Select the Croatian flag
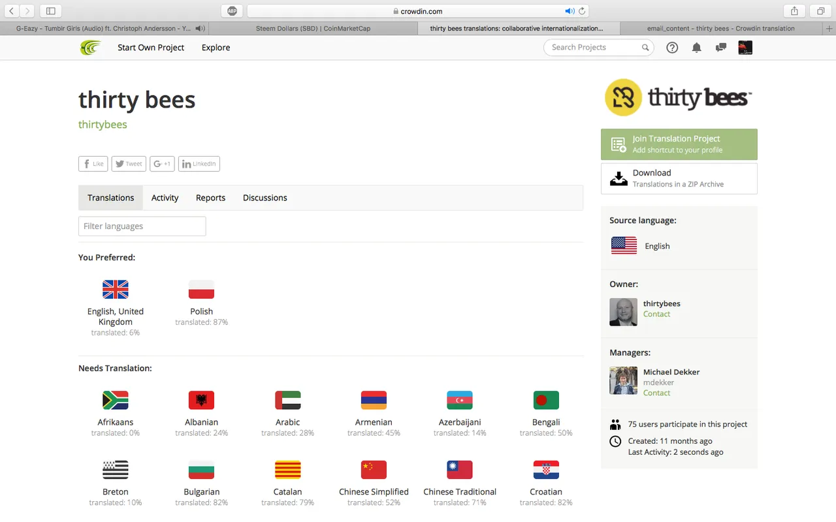Screen dimensions: 836x522 546,470
